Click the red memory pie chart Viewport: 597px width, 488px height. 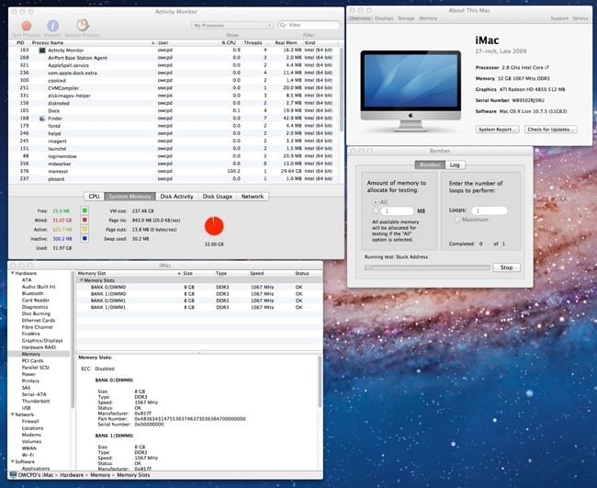click(212, 226)
